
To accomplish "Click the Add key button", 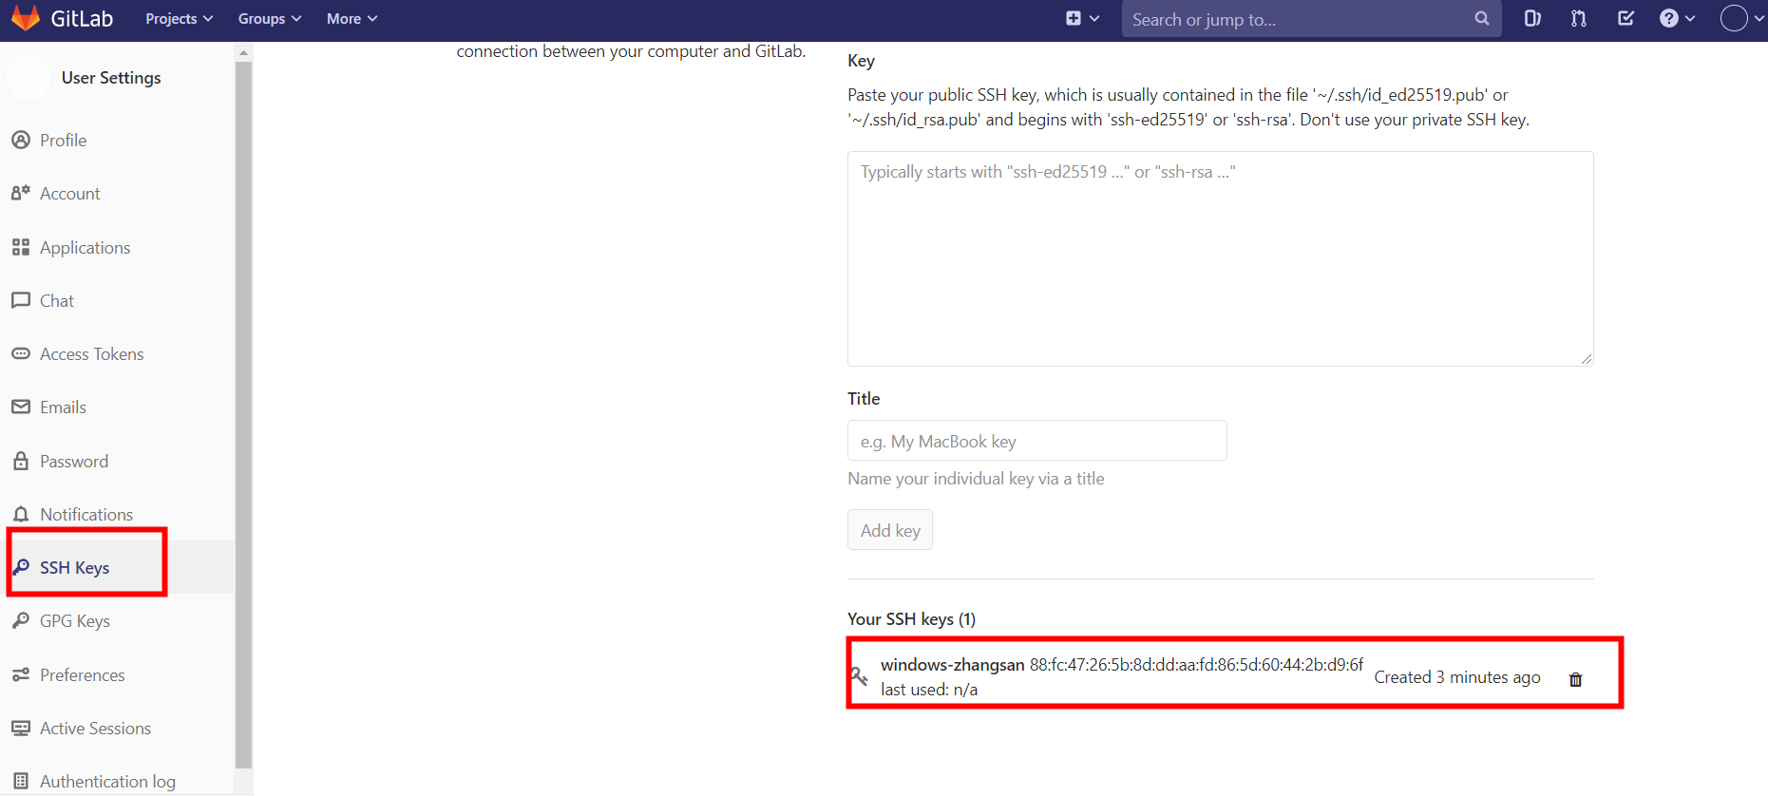I will click(889, 530).
